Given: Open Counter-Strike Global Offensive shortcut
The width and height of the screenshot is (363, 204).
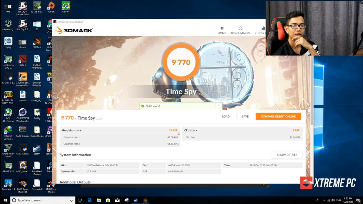Looking at the screenshot, I should click(x=23, y=80).
